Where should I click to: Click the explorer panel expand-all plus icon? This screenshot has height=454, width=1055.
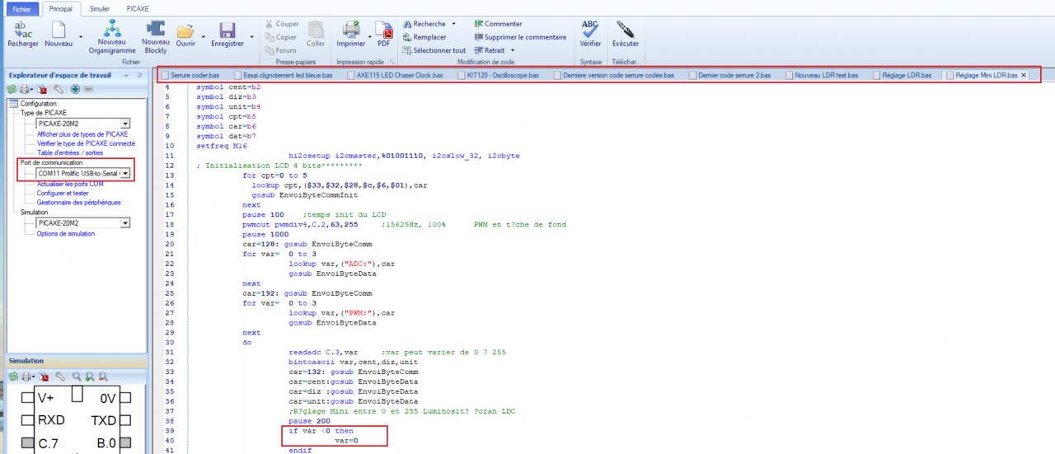pos(75,88)
